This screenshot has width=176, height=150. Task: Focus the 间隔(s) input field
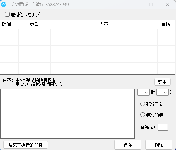point(163,127)
